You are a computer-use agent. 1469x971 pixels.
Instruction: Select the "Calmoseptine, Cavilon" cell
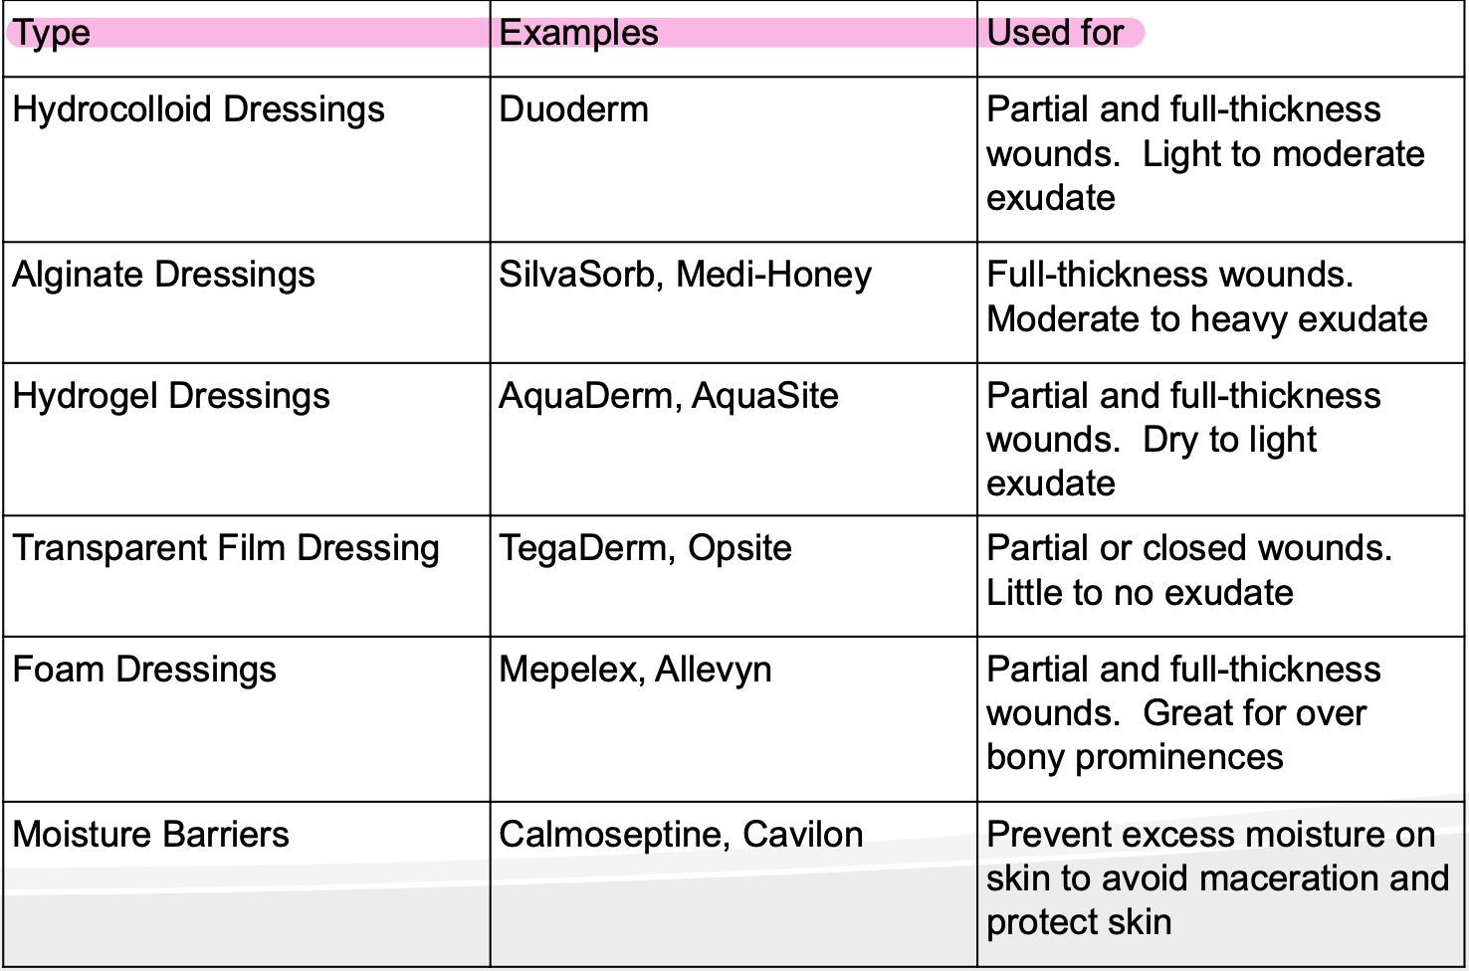[681, 835]
